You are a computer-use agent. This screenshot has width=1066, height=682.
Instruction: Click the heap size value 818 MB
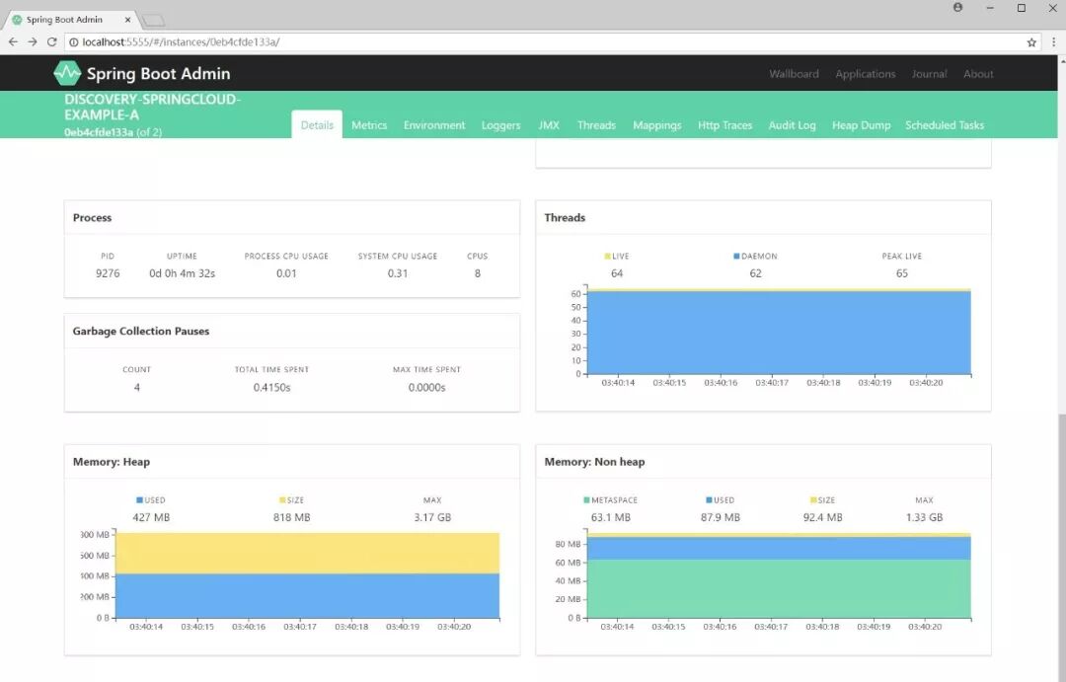(x=291, y=517)
